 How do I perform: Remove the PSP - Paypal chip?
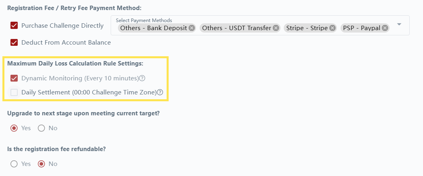(385, 28)
